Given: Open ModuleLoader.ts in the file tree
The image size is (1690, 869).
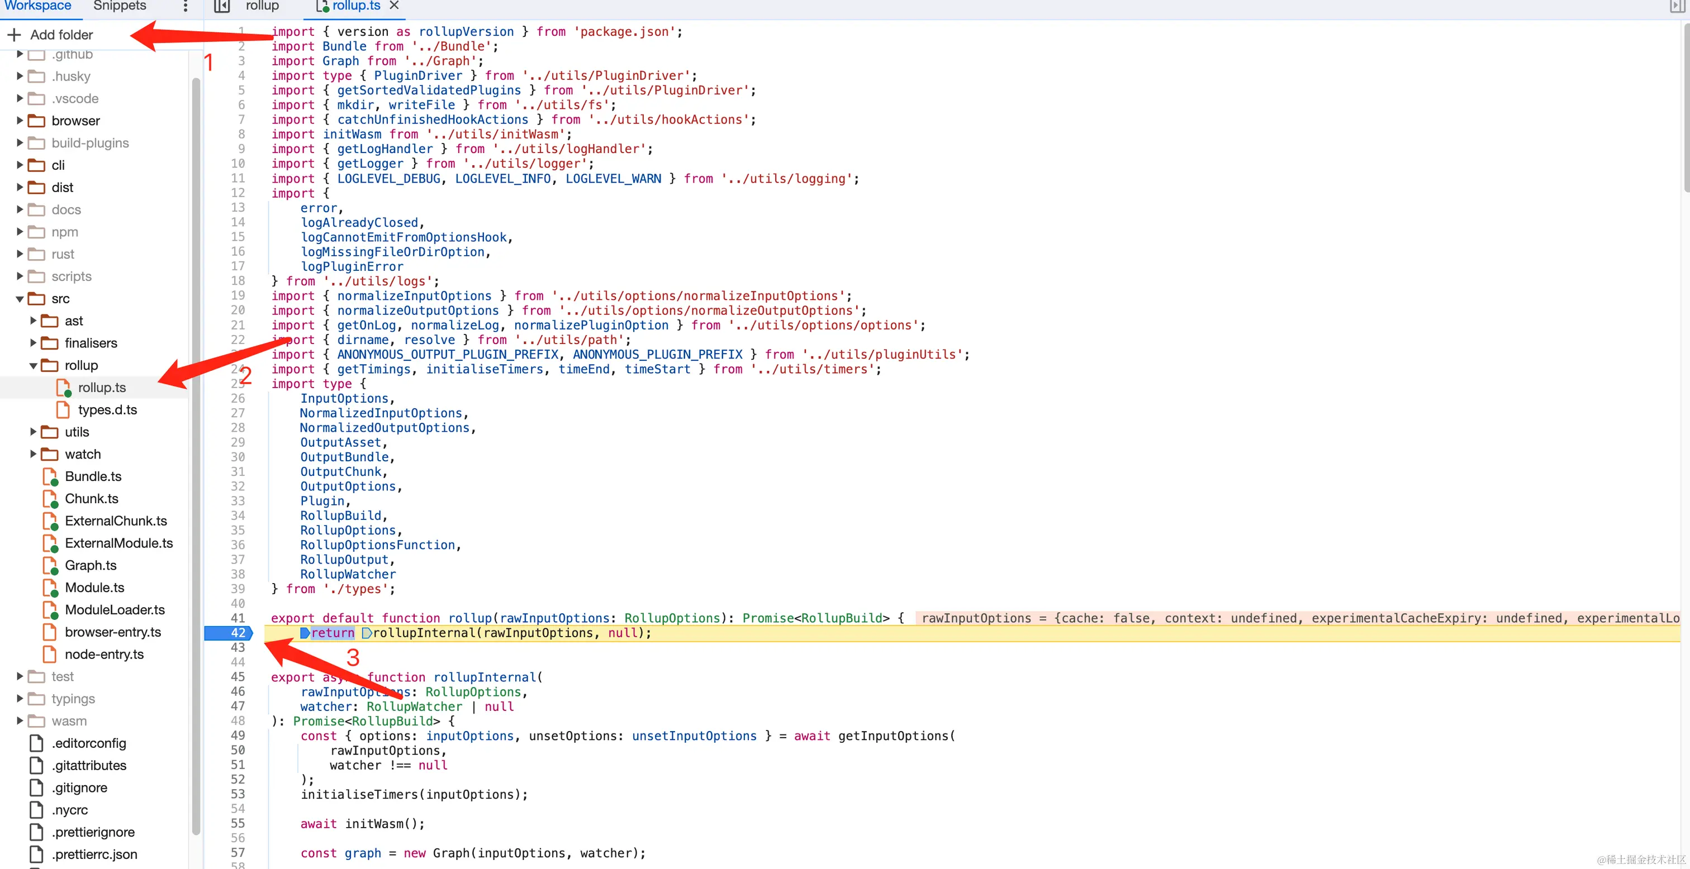Looking at the screenshot, I should (x=115, y=610).
